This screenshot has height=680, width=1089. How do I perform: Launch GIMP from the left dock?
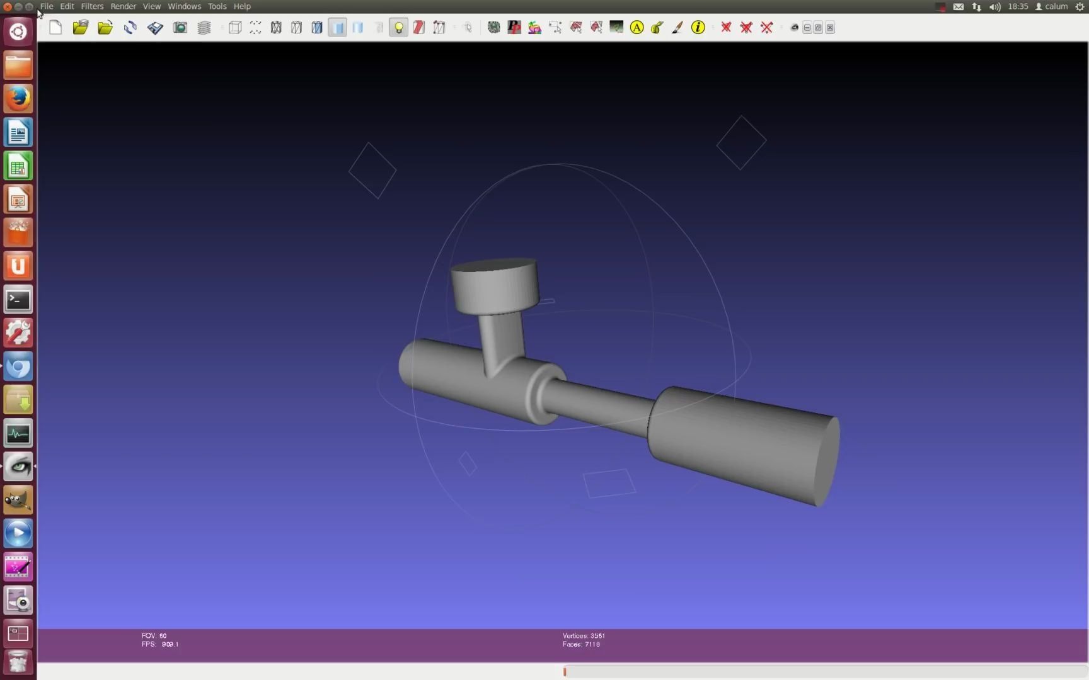(18, 499)
